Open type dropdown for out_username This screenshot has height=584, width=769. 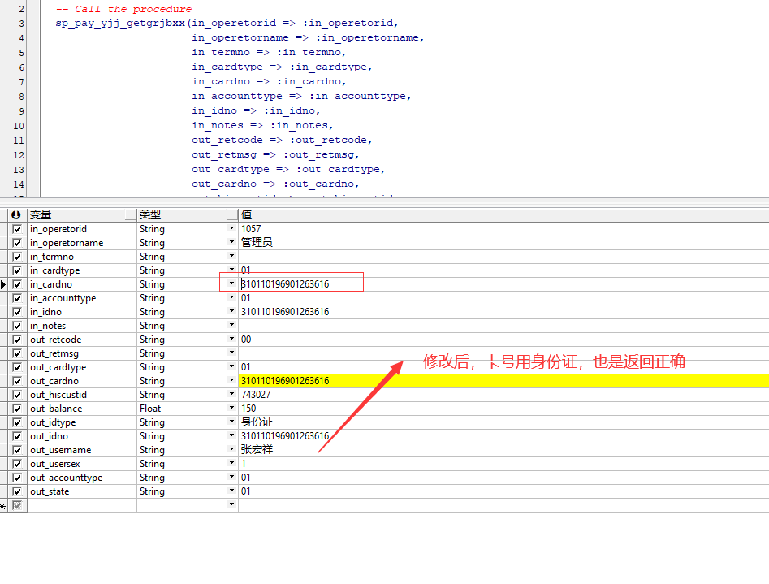coord(231,449)
